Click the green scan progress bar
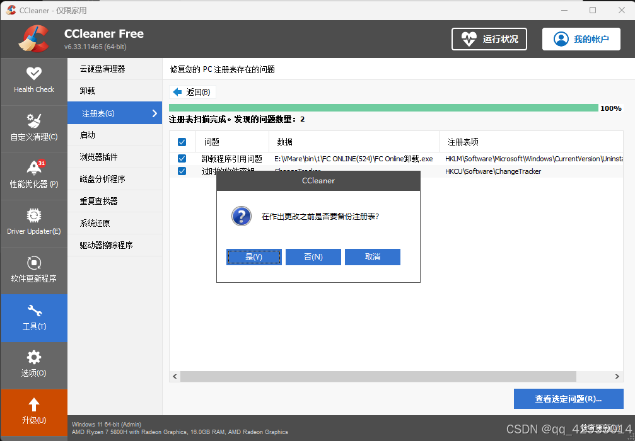 point(383,108)
